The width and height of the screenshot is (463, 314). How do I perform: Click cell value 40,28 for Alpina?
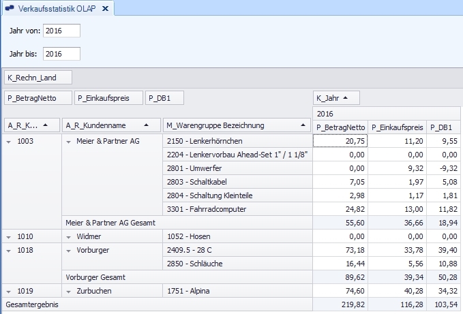pos(397,291)
